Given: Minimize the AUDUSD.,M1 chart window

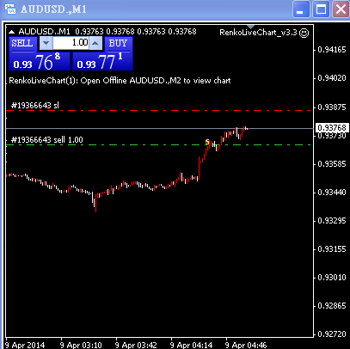Looking at the screenshot, I should (x=301, y=9).
